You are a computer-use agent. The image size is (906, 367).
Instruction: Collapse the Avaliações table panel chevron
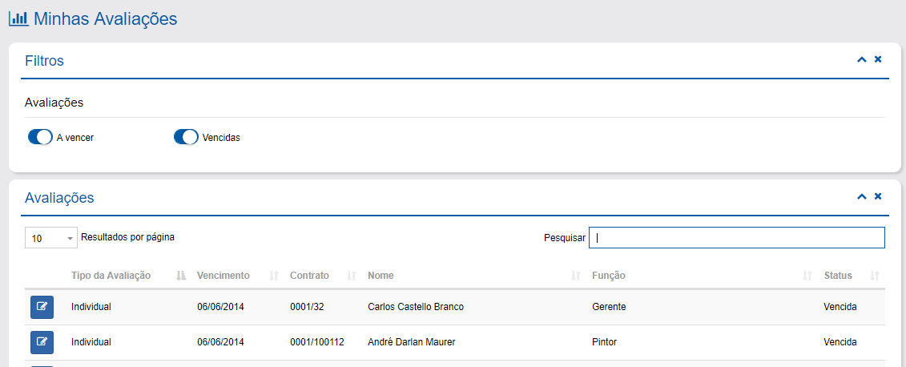(x=862, y=197)
